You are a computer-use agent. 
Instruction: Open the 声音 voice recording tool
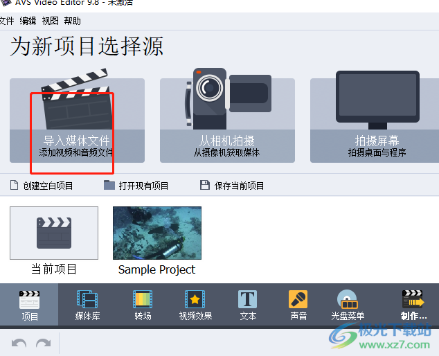298,305
